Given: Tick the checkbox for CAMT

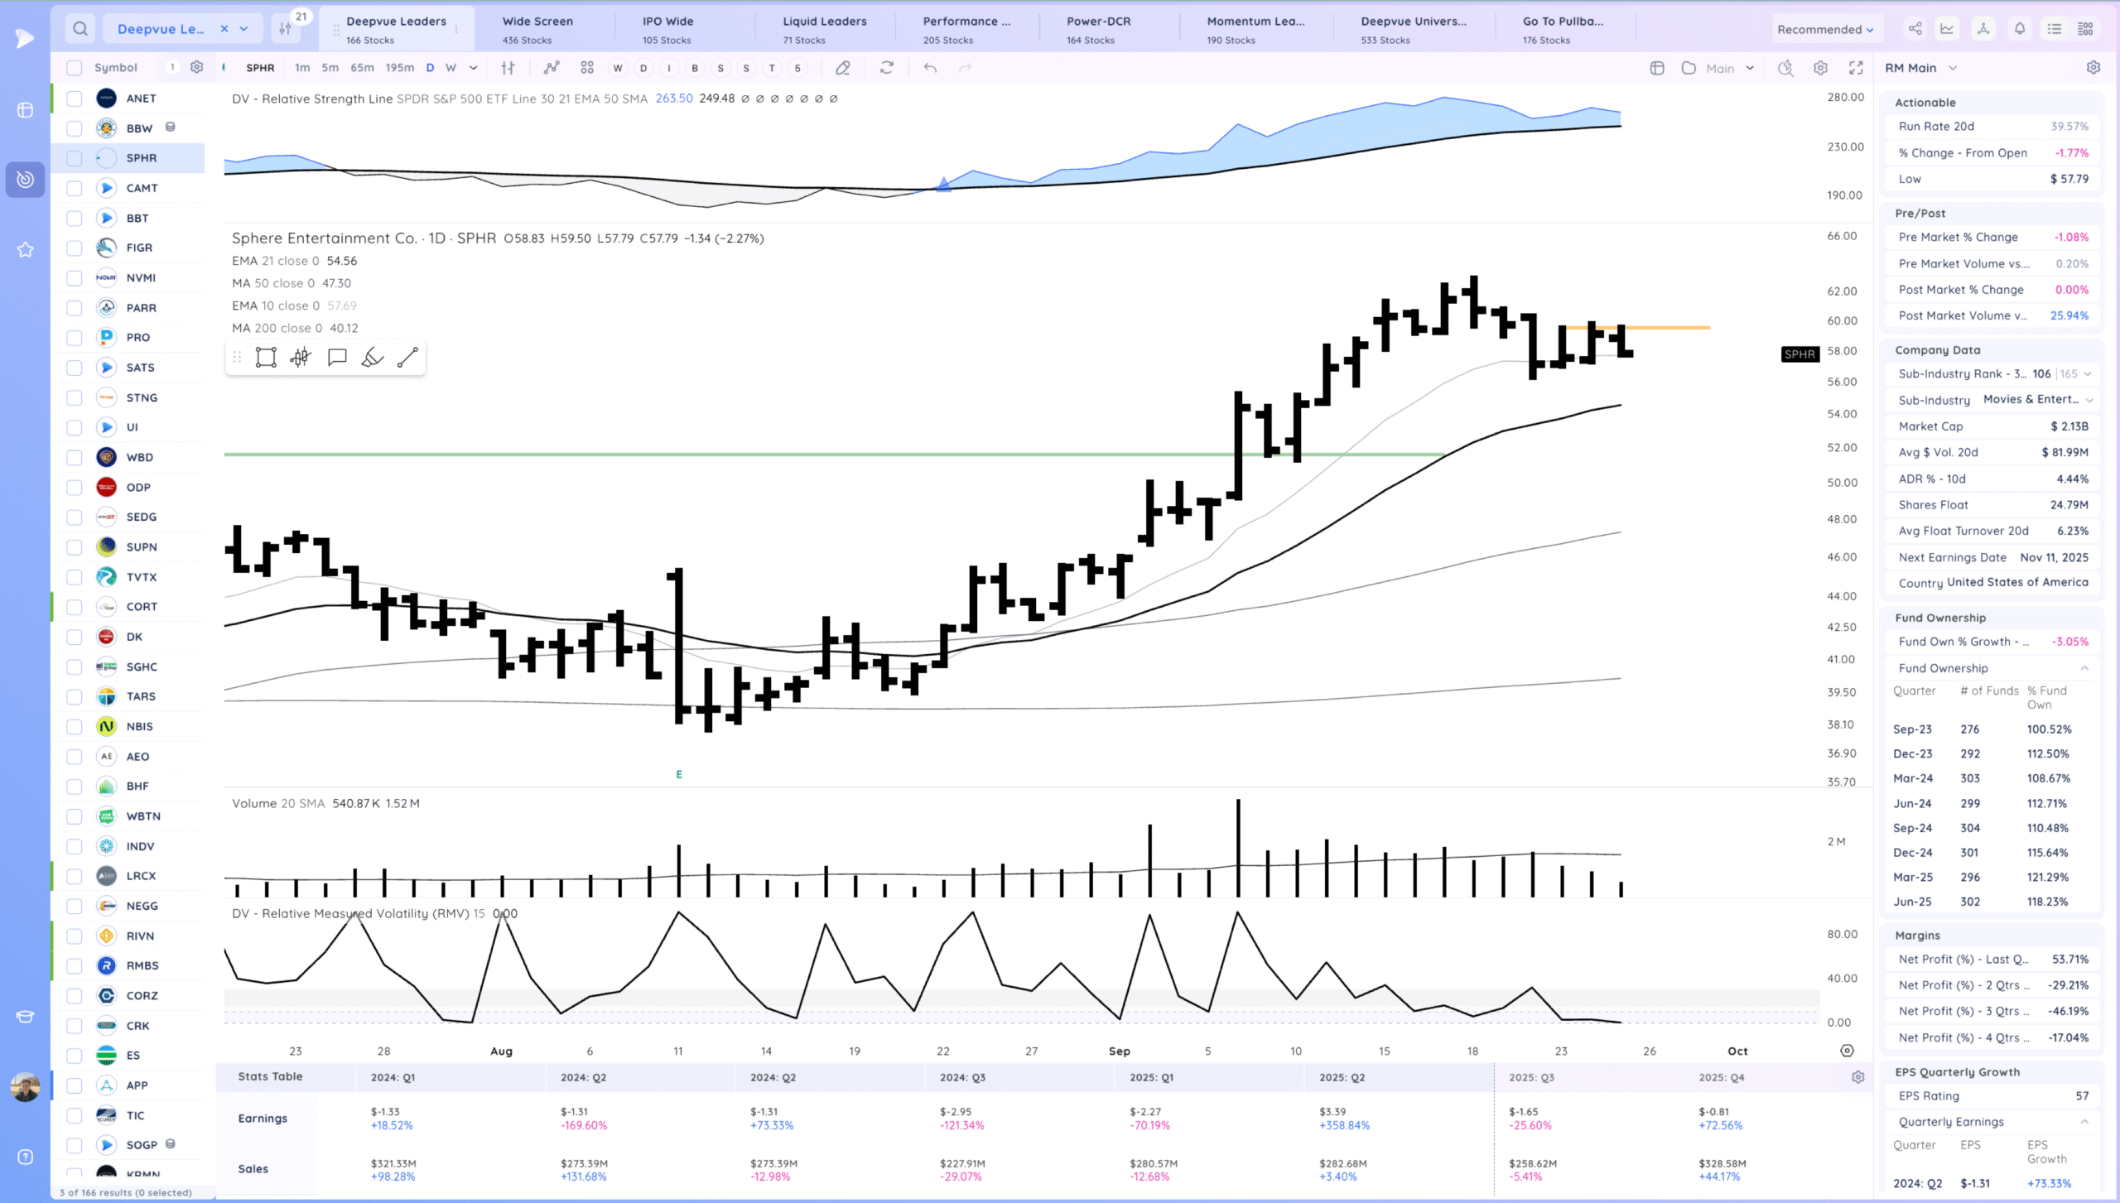Looking at the screenshot, I should 75,188.
